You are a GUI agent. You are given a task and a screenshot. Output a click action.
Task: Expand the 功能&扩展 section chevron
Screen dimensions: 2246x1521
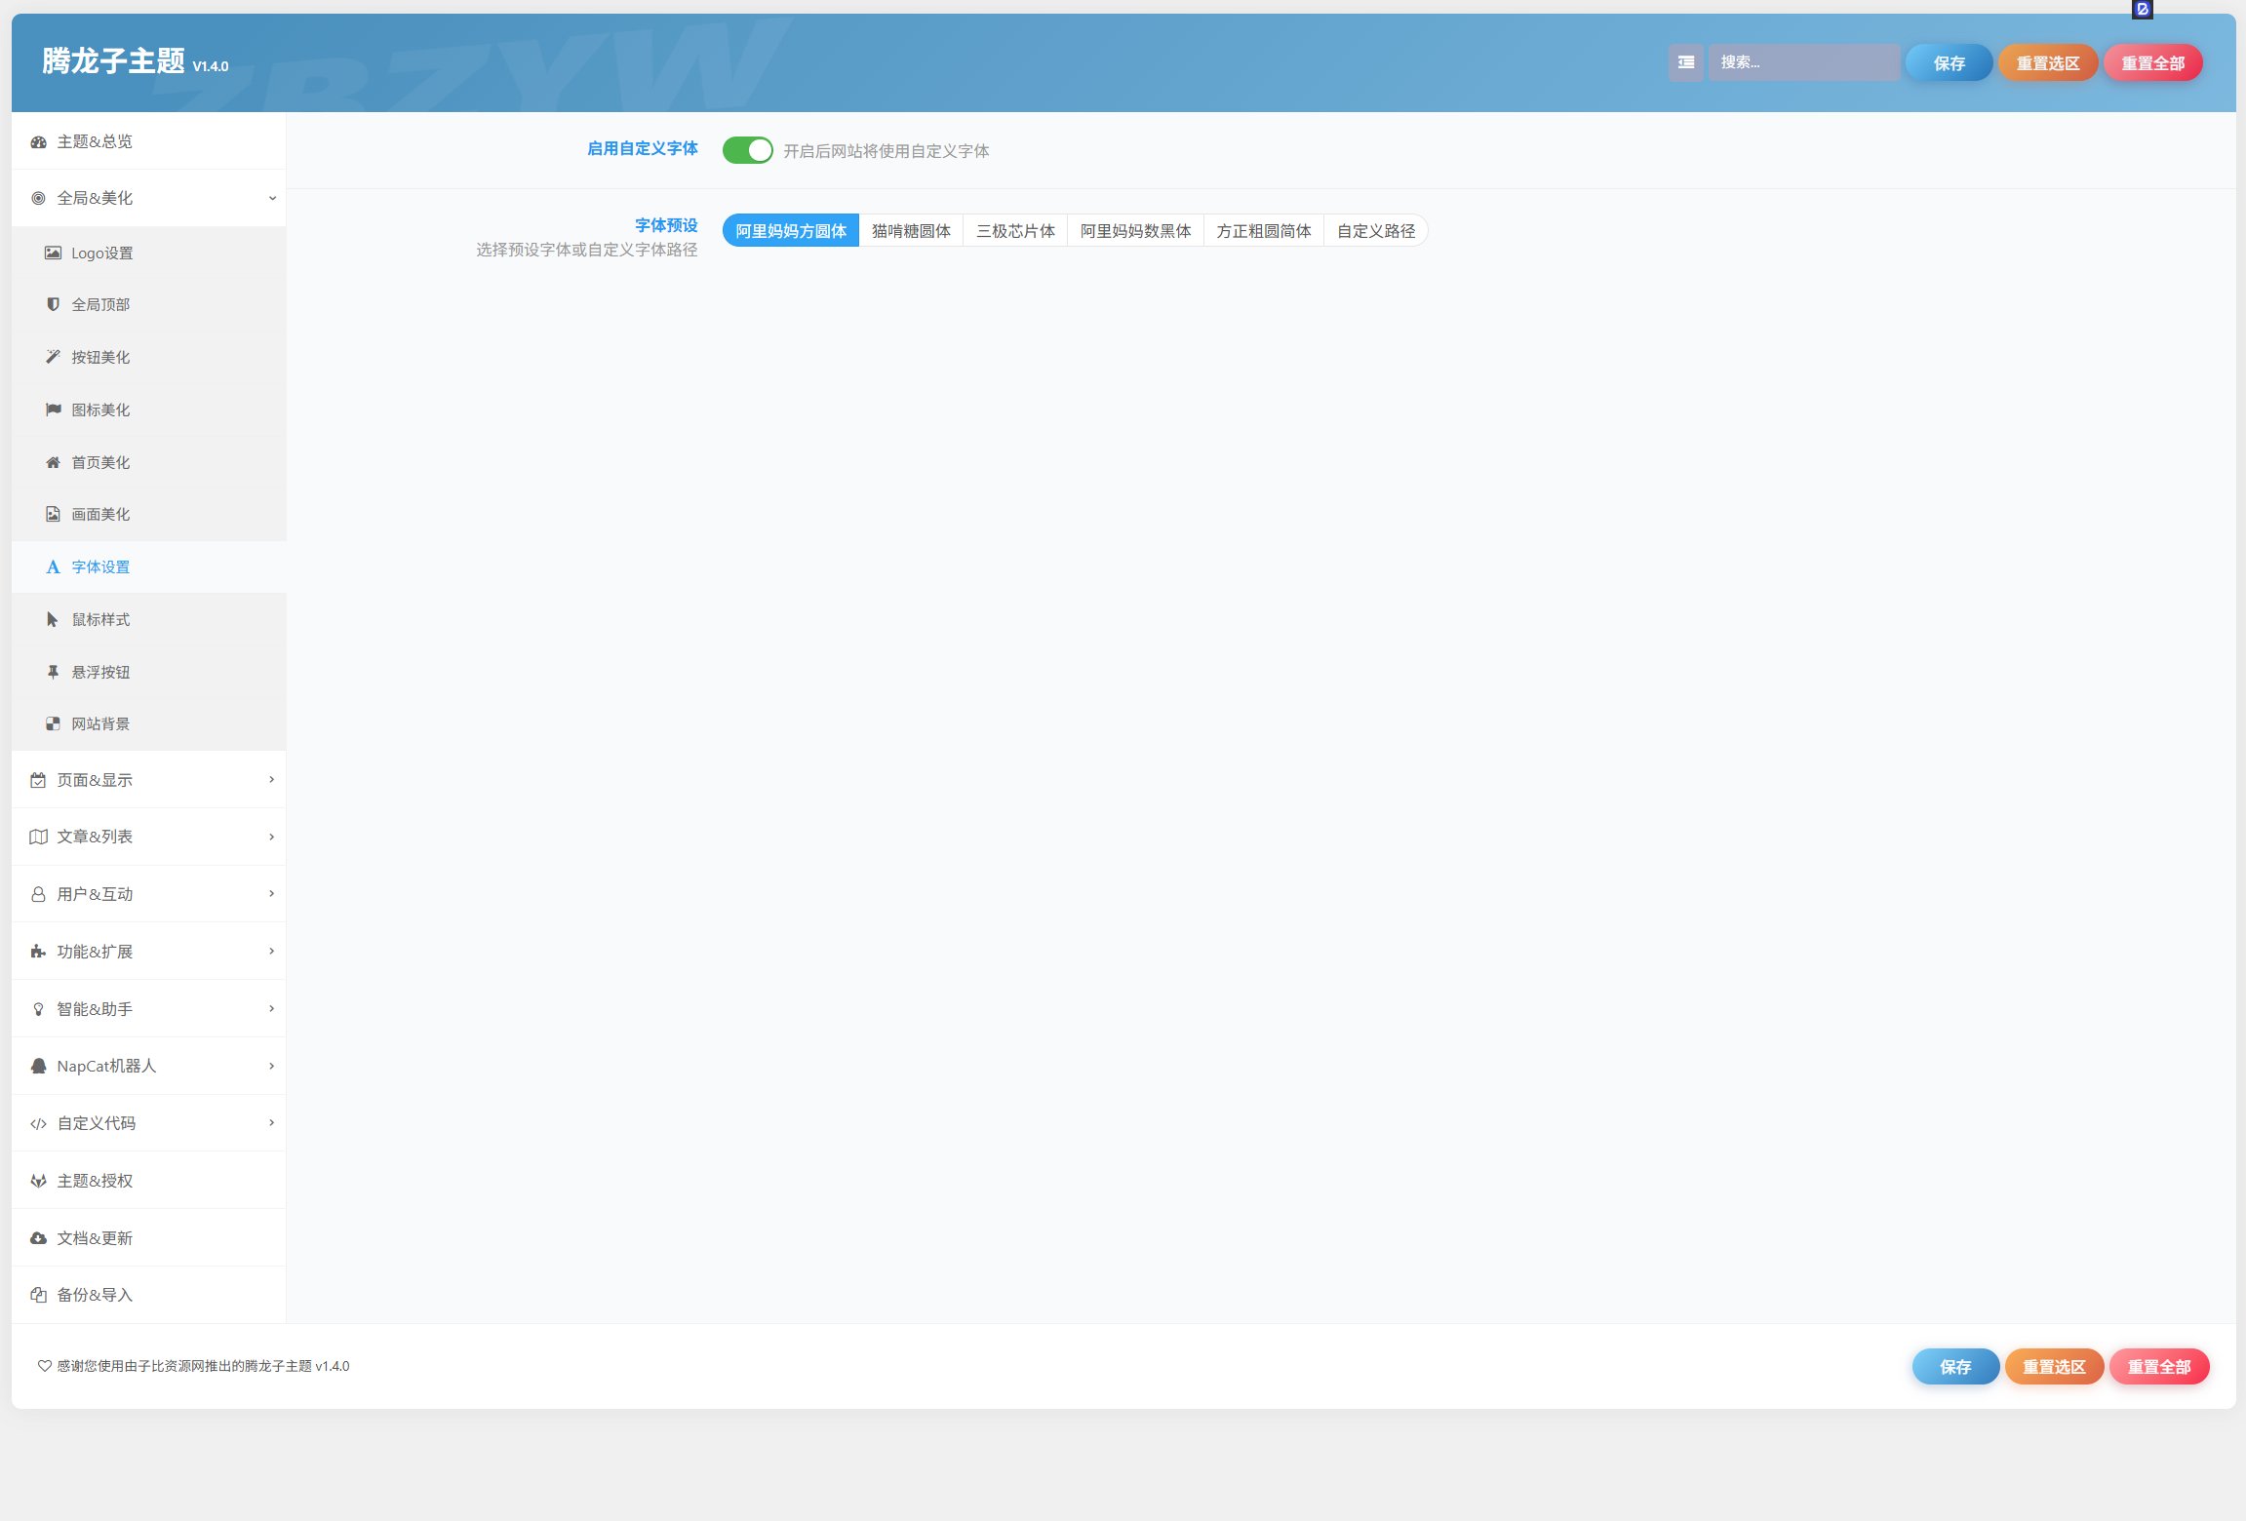272,952
